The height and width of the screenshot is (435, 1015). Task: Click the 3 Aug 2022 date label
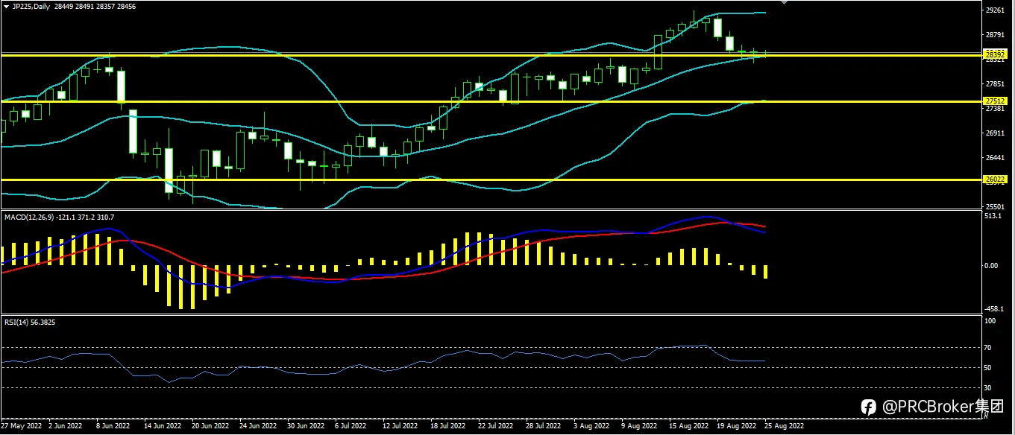(x=593, y=427)
